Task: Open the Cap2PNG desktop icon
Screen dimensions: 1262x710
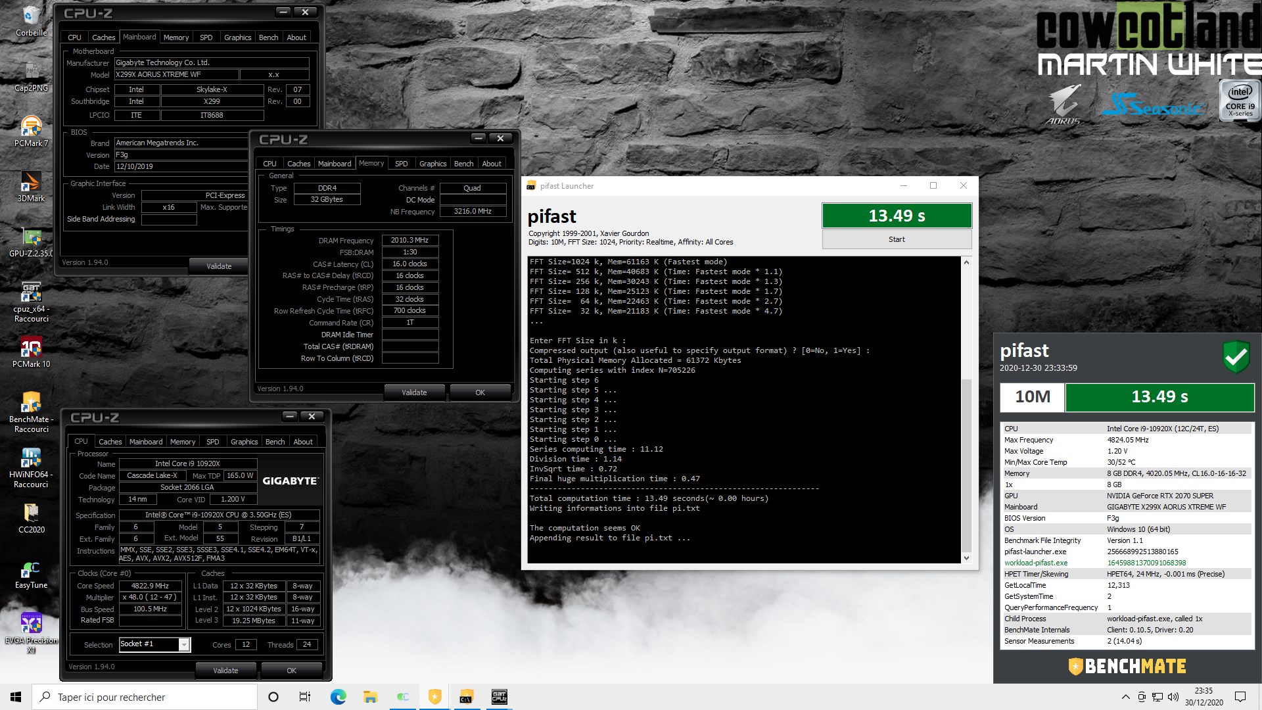Action: coord(31,76)
